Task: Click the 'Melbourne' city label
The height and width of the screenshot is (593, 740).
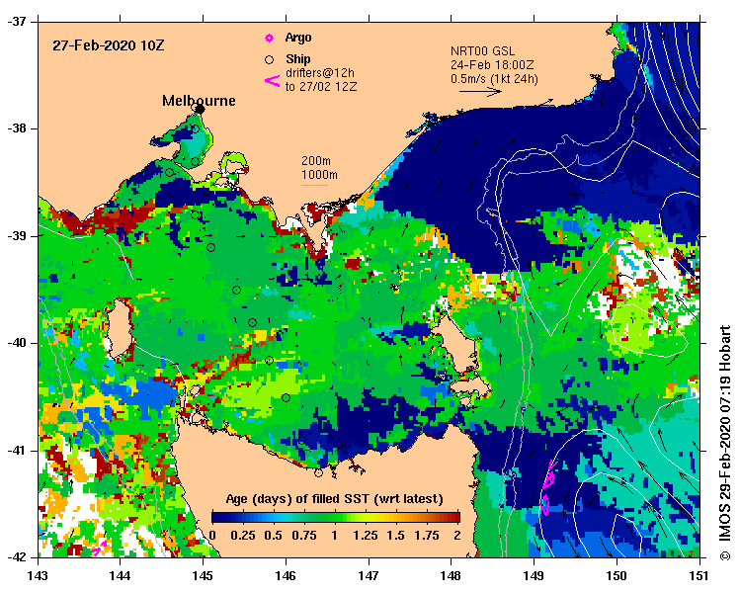Action: [x=199, y=101]
